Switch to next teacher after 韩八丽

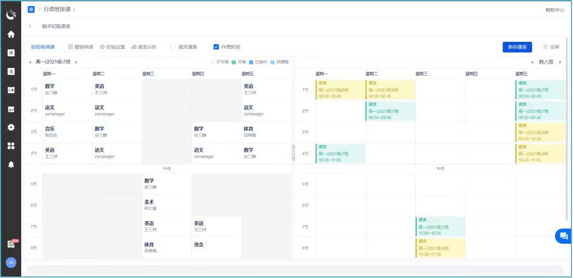pyautogui.click(x=560, y=62)
